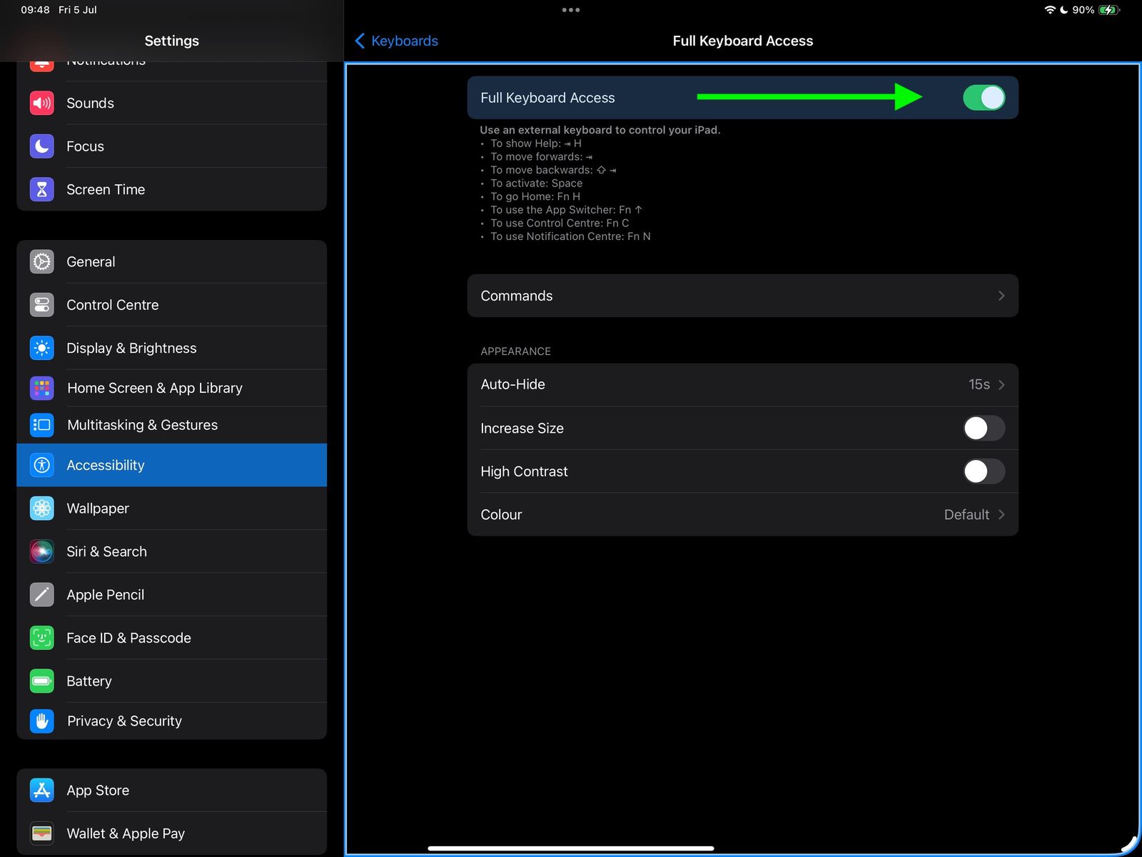Enable the Increase Size toggle
The height and width of the screenshot is (857, 1142).
pyautogui.click(x=984, y=428)
